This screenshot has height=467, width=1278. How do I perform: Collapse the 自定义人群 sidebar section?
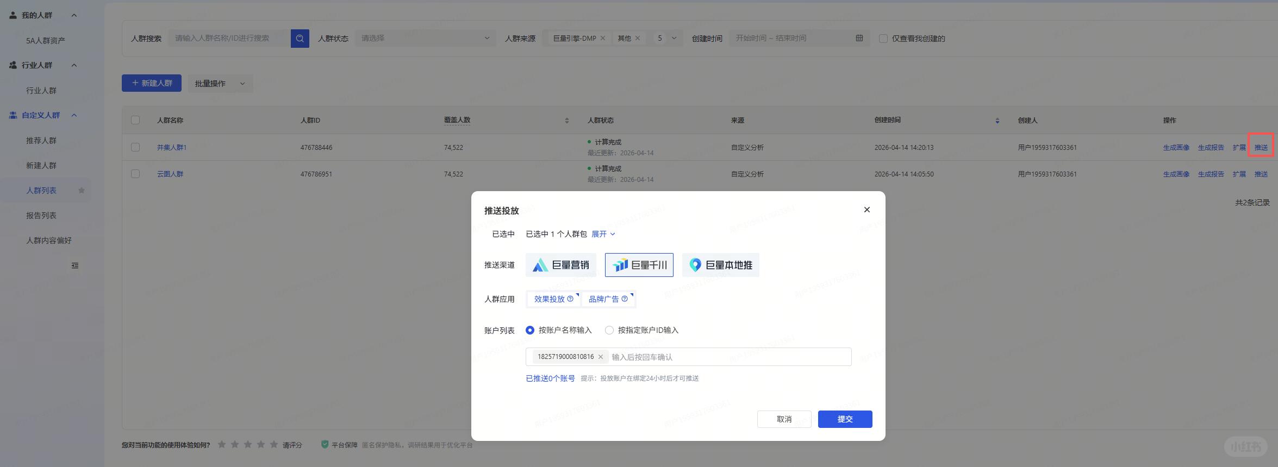[74, 115]
